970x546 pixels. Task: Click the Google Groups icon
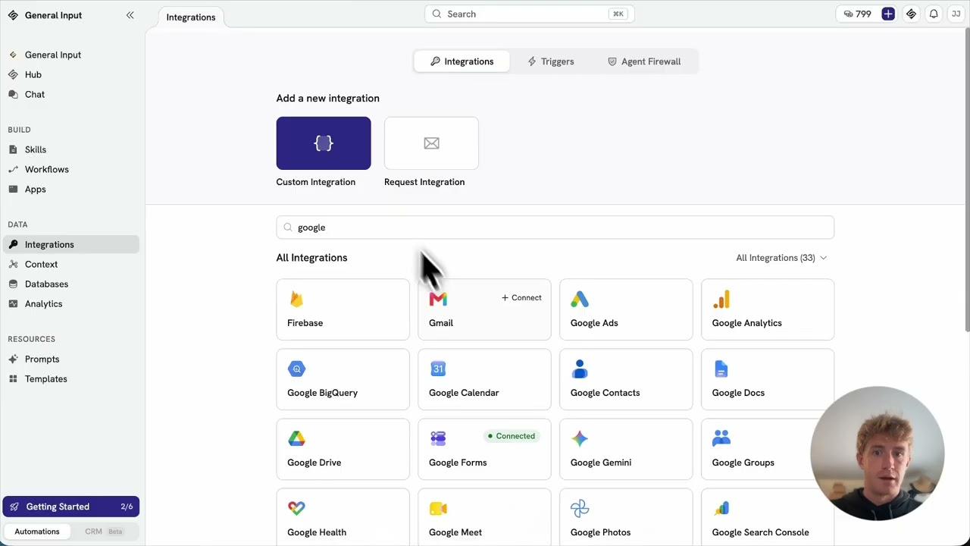721,438
